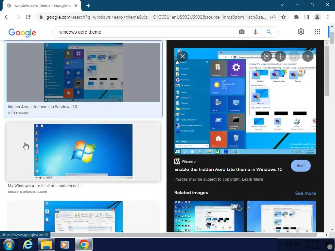Click the winaero.com source text
Screen dimensions: 335x251
[19, 112]
